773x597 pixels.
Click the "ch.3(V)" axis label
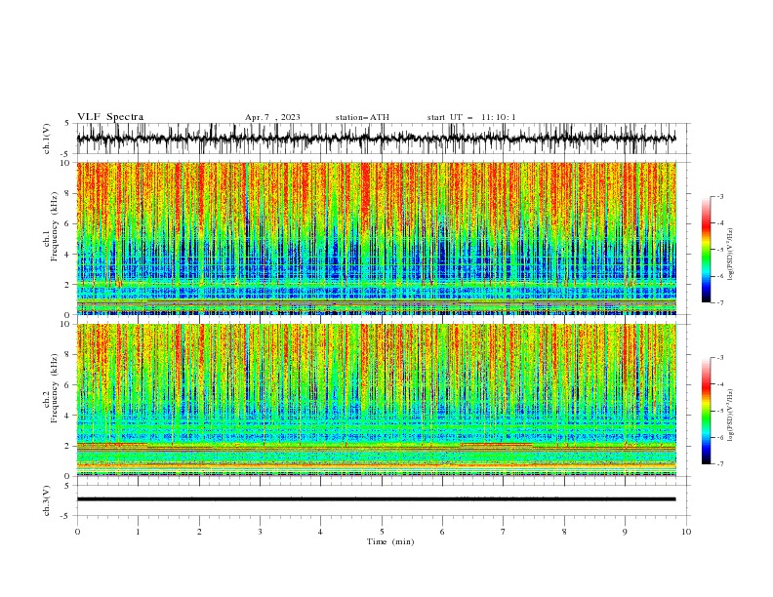[47, 500]
